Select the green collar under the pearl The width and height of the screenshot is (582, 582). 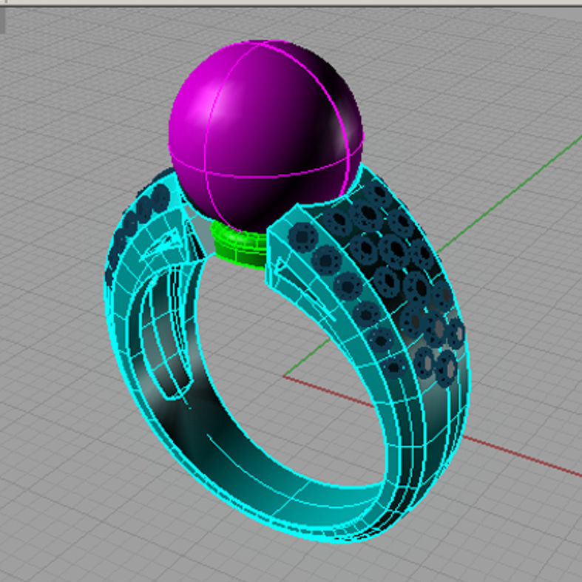tap(239, 246)
